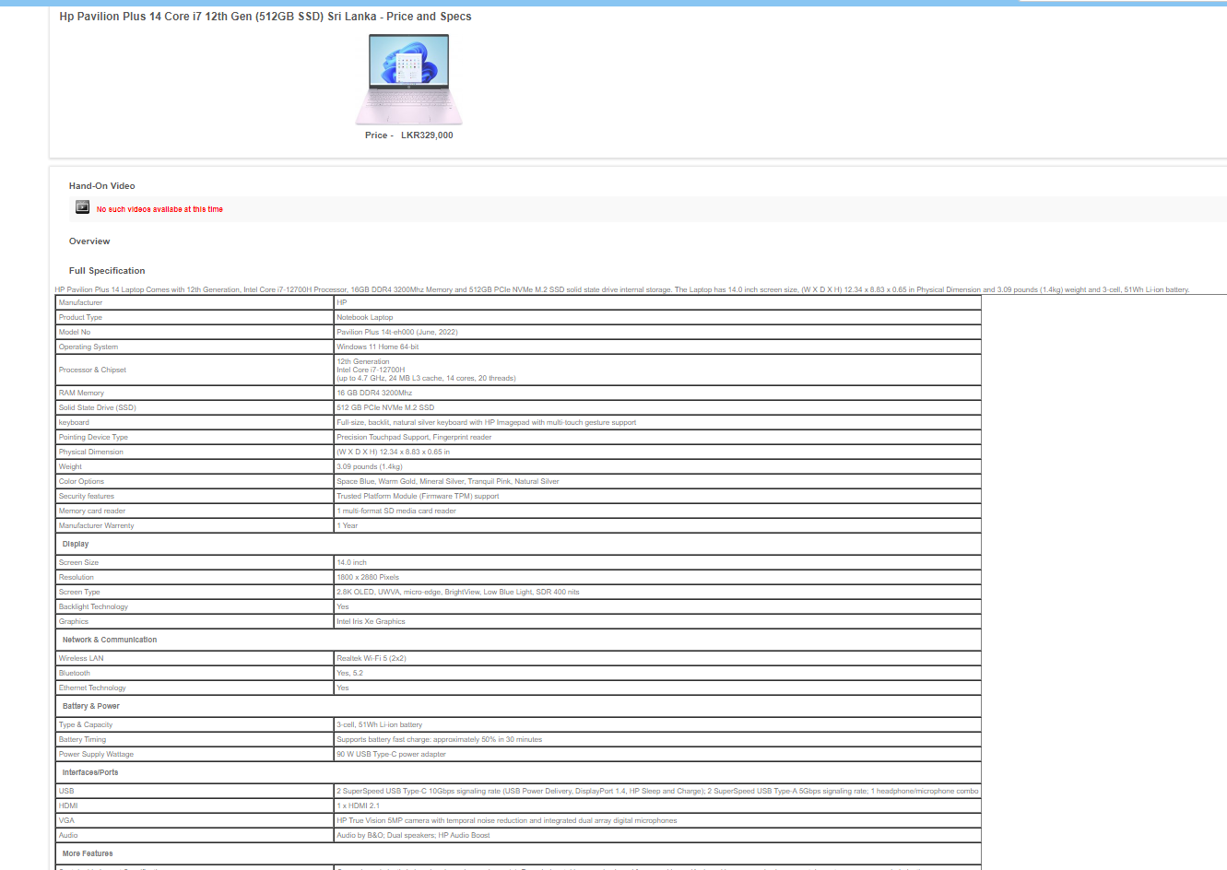Viewport: 1227px width, 870px height.
Task: Select the '14.0 inch' value
Action: (352, 562)
